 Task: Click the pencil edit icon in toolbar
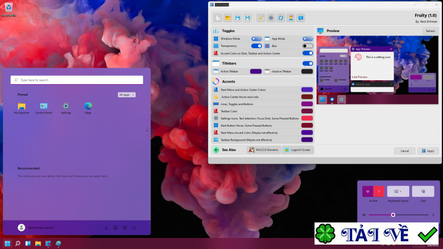coord(261,18)
